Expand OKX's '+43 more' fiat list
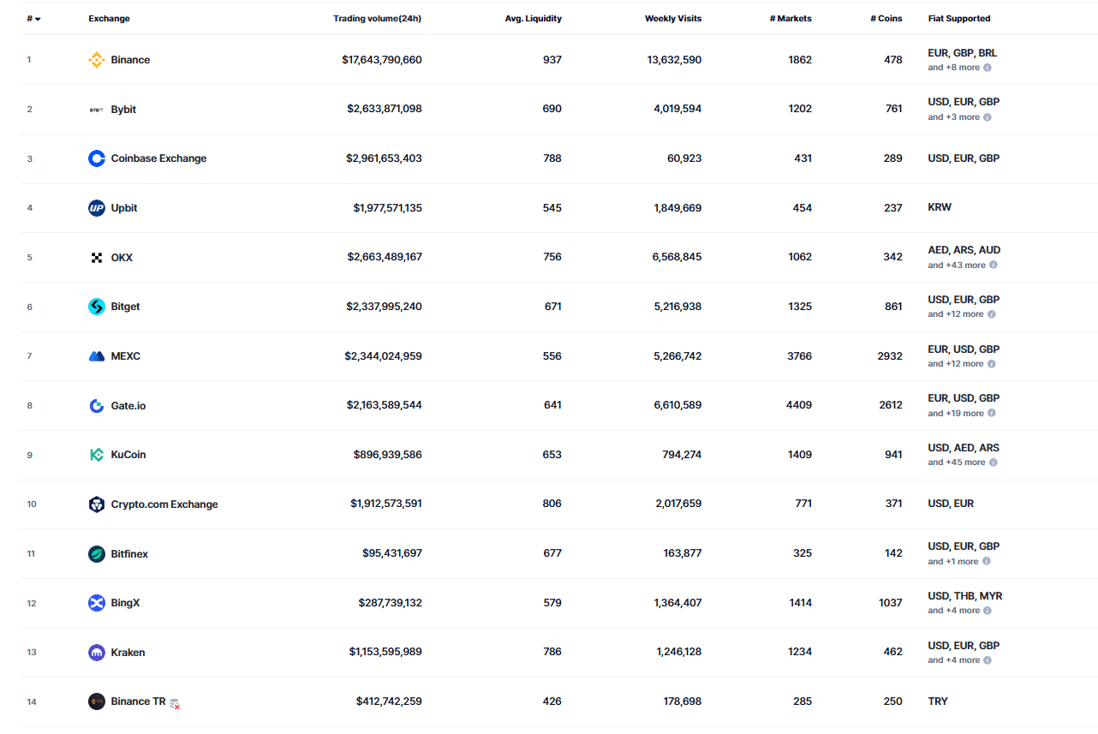The width and height of the screenshot is (1098, 734). tap(991, 265)
